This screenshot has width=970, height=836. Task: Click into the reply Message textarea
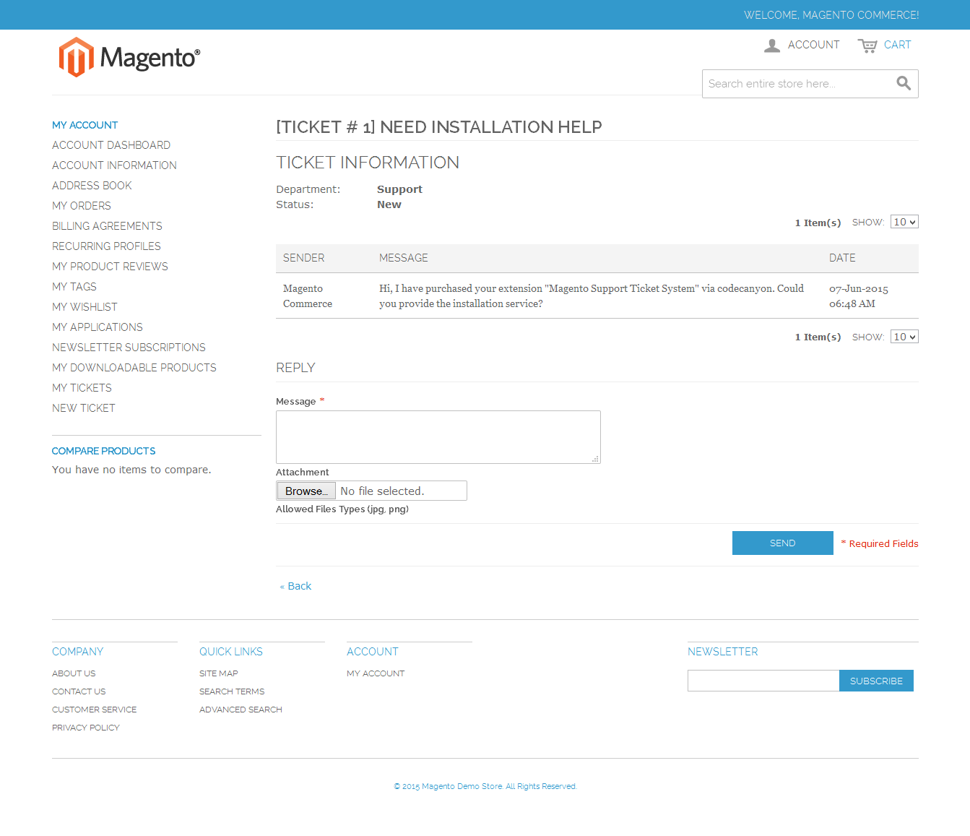coord(438,437)
